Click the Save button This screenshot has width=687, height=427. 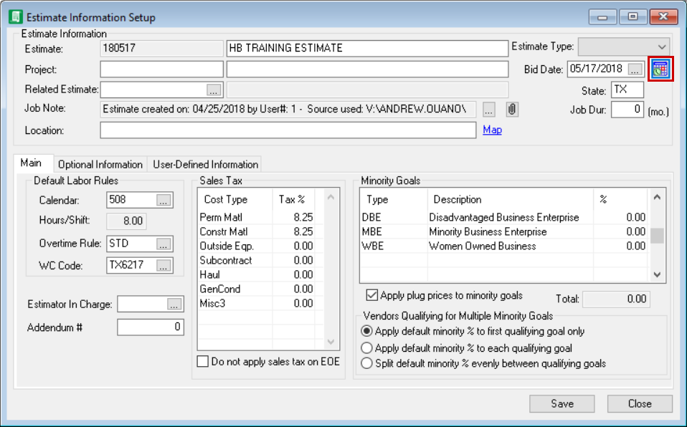click(x=562, y=403)
